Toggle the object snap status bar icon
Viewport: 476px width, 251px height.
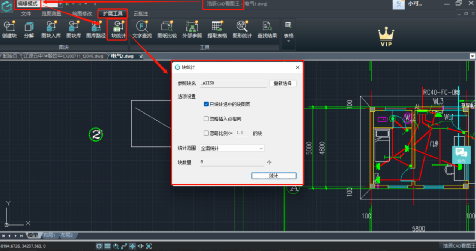(132, 246)
